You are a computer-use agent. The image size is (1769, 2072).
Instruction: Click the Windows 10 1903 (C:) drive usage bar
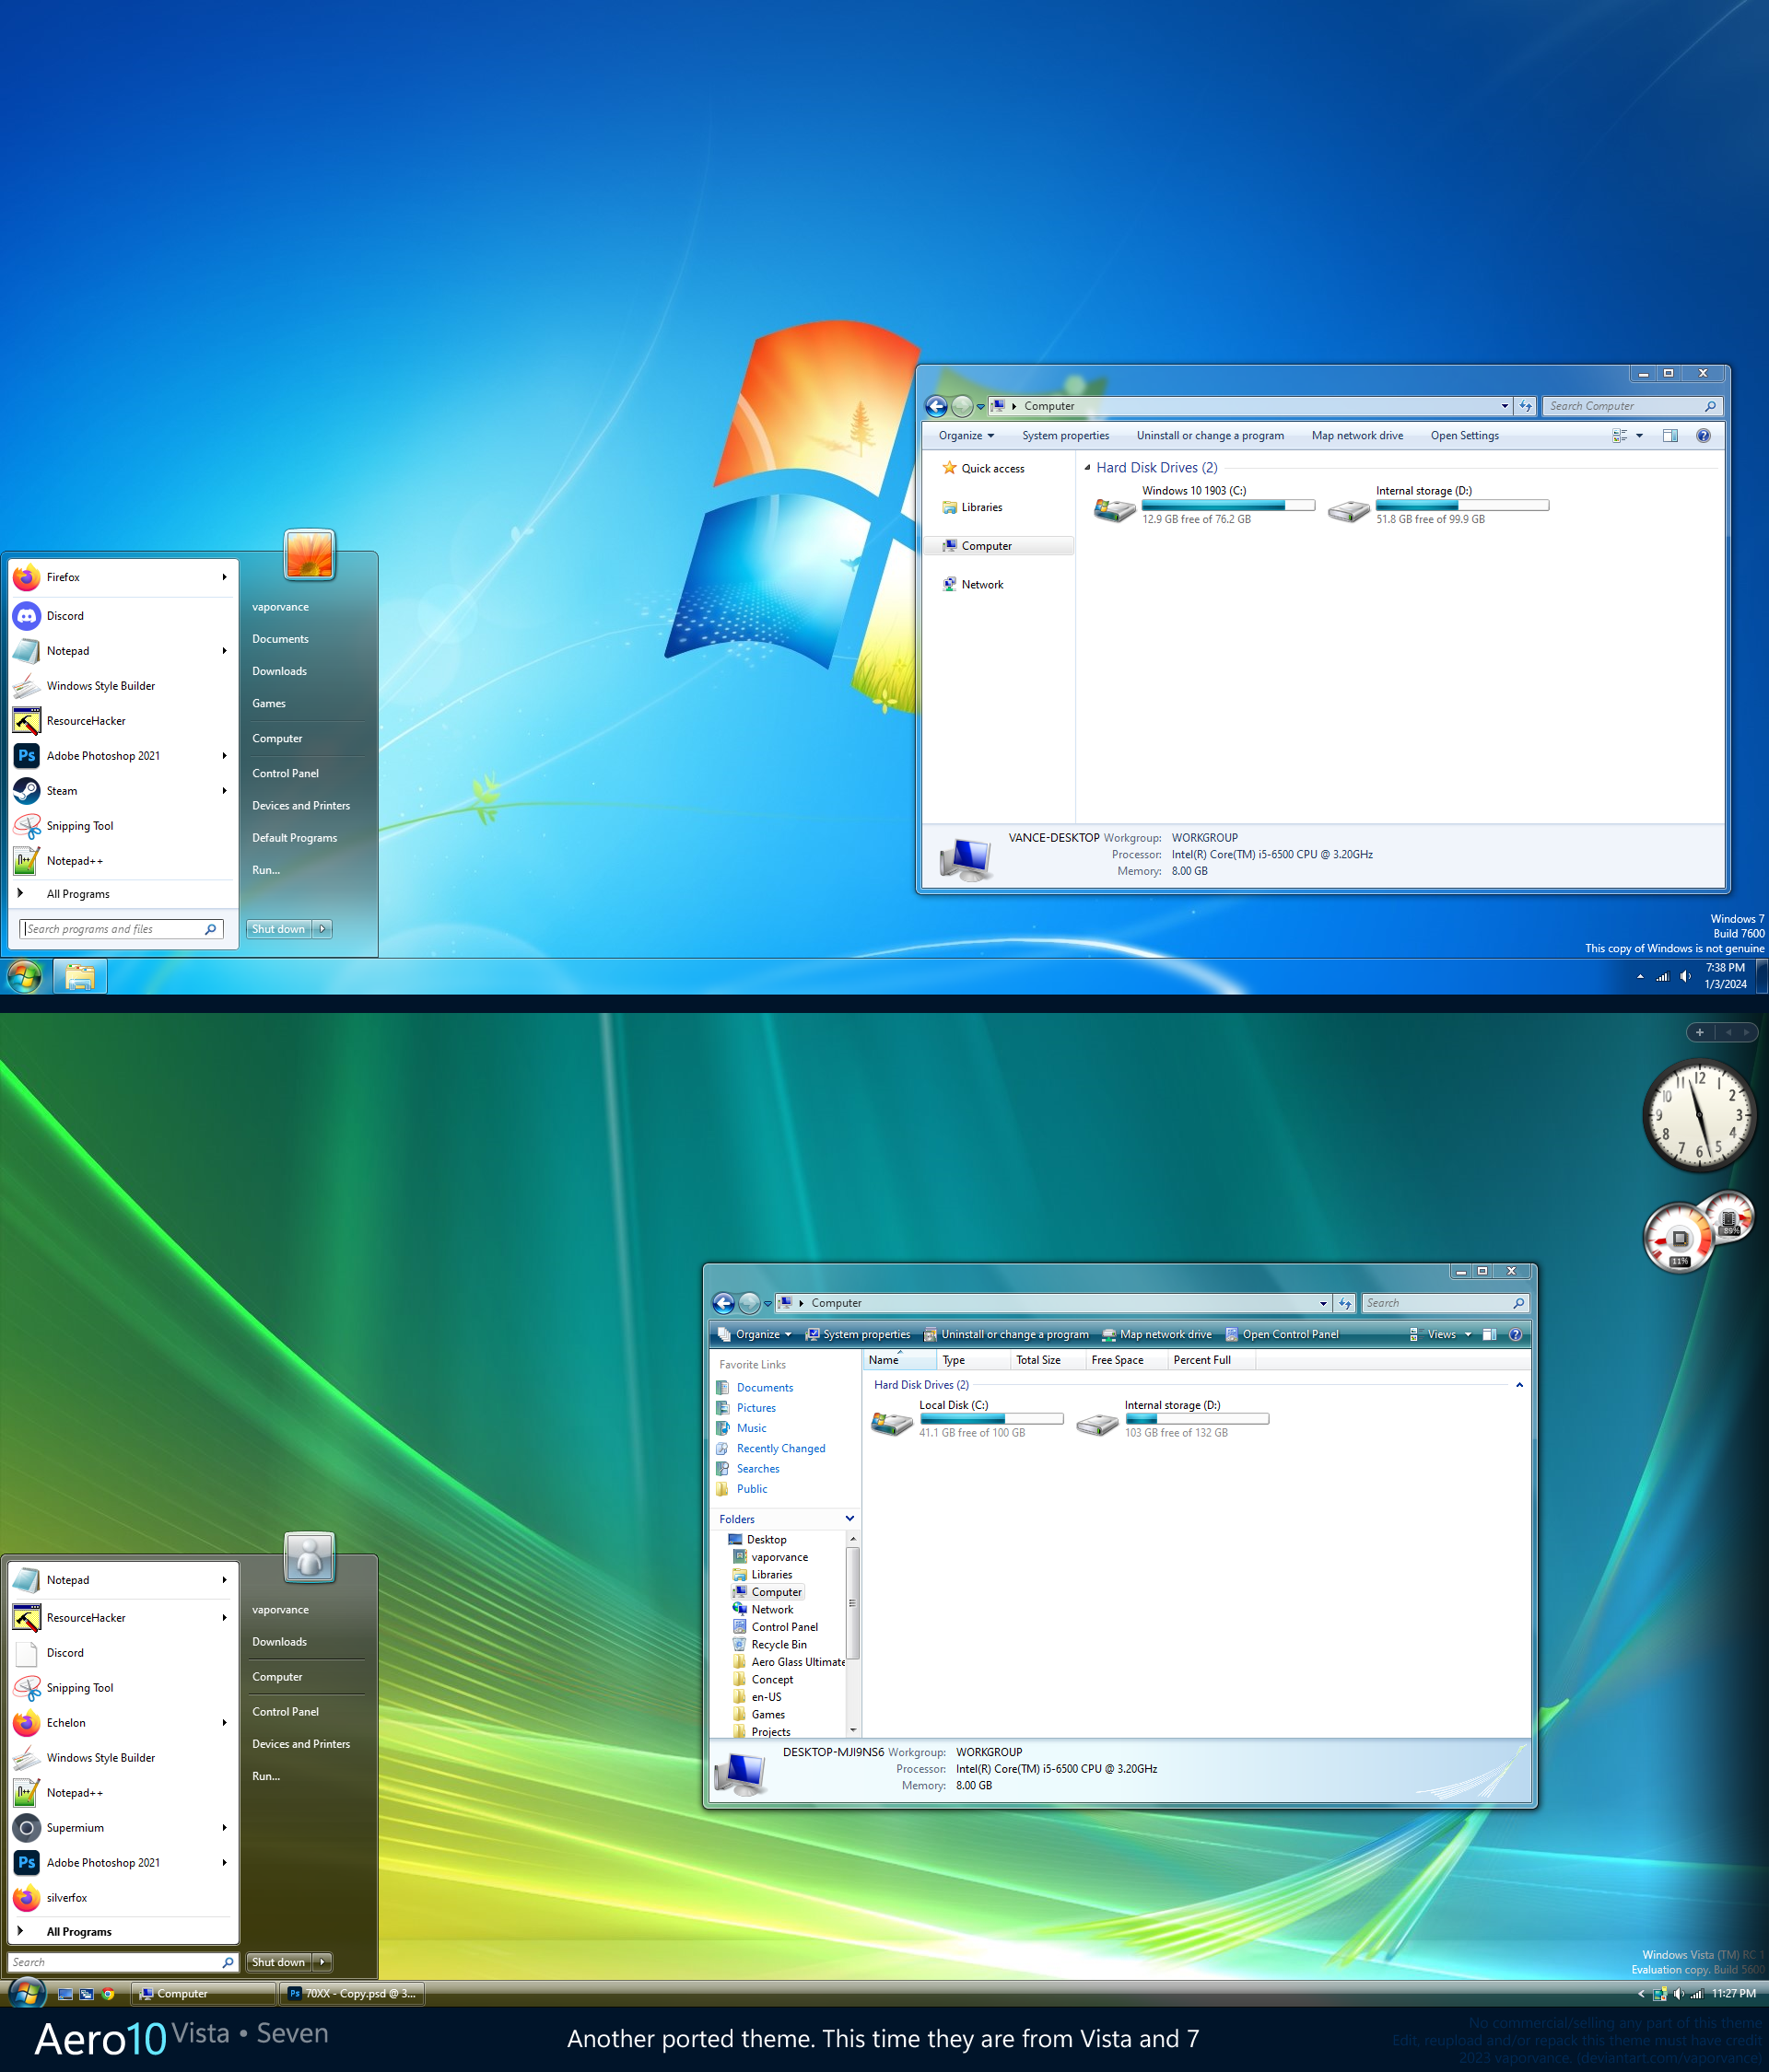pos(1227,505)
